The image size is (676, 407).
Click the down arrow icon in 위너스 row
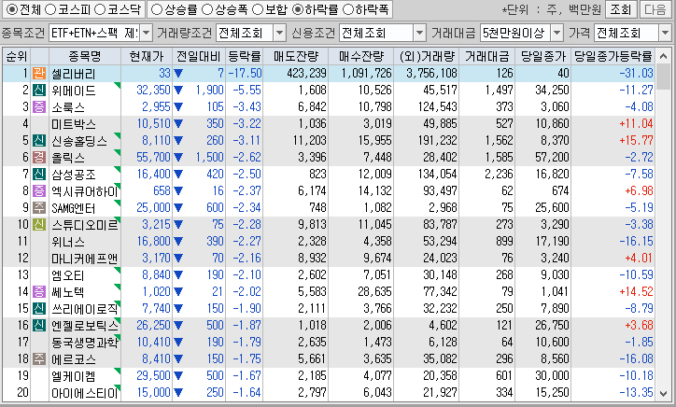[178, 242]
